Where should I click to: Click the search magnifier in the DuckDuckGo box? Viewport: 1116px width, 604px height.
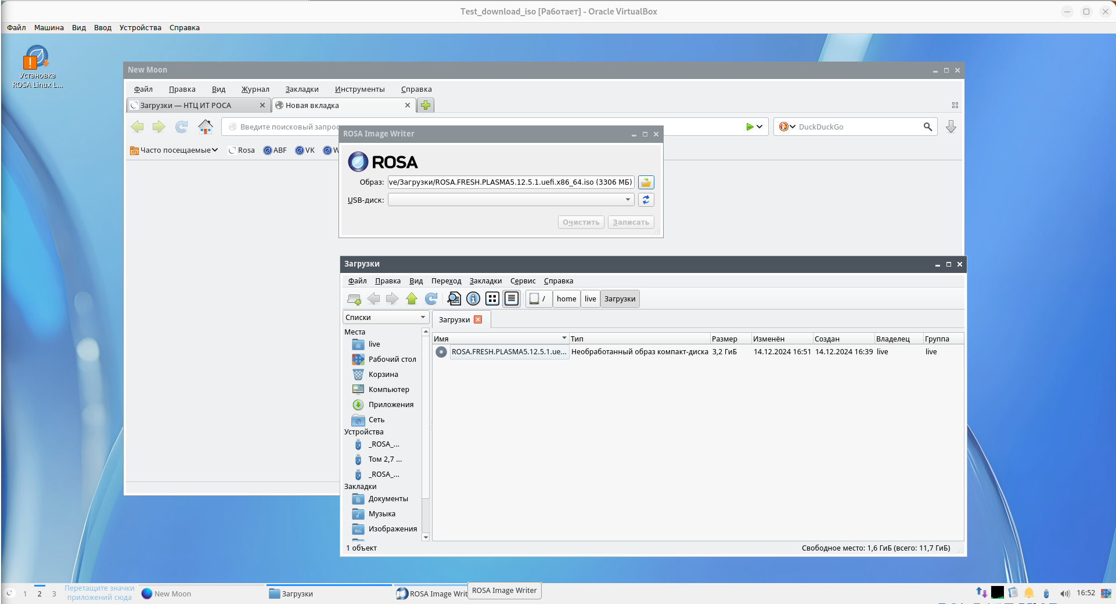tap(927, 127)
